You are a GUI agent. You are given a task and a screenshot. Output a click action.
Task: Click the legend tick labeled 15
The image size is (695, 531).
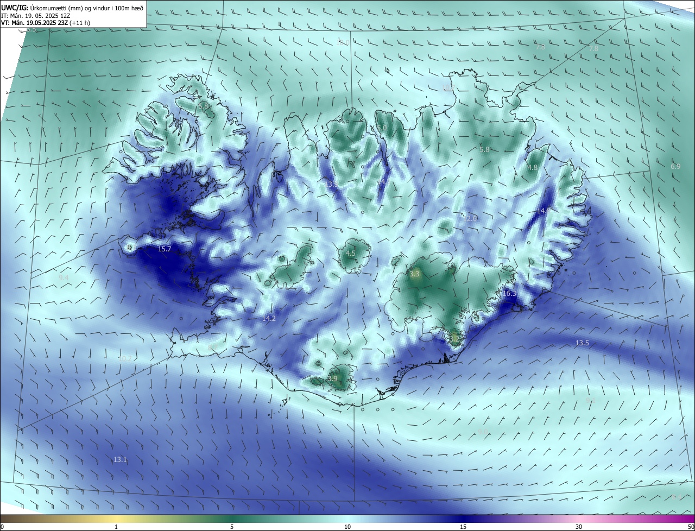[x=463, y=527]
